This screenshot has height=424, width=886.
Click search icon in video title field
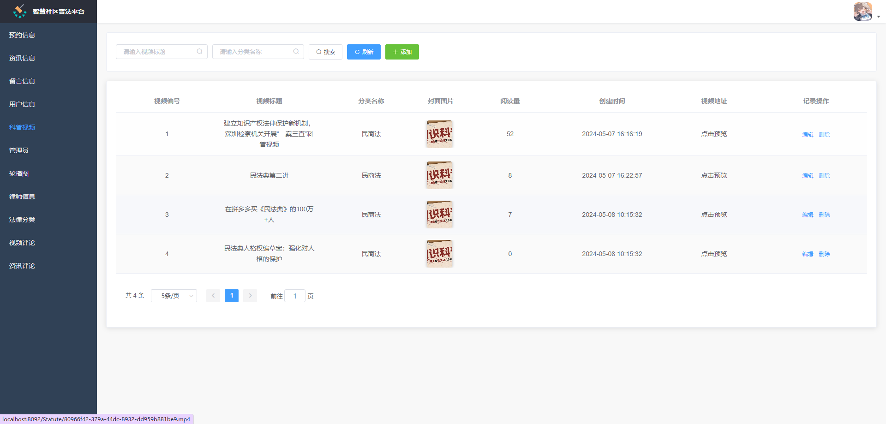click(x=199, y=52)
